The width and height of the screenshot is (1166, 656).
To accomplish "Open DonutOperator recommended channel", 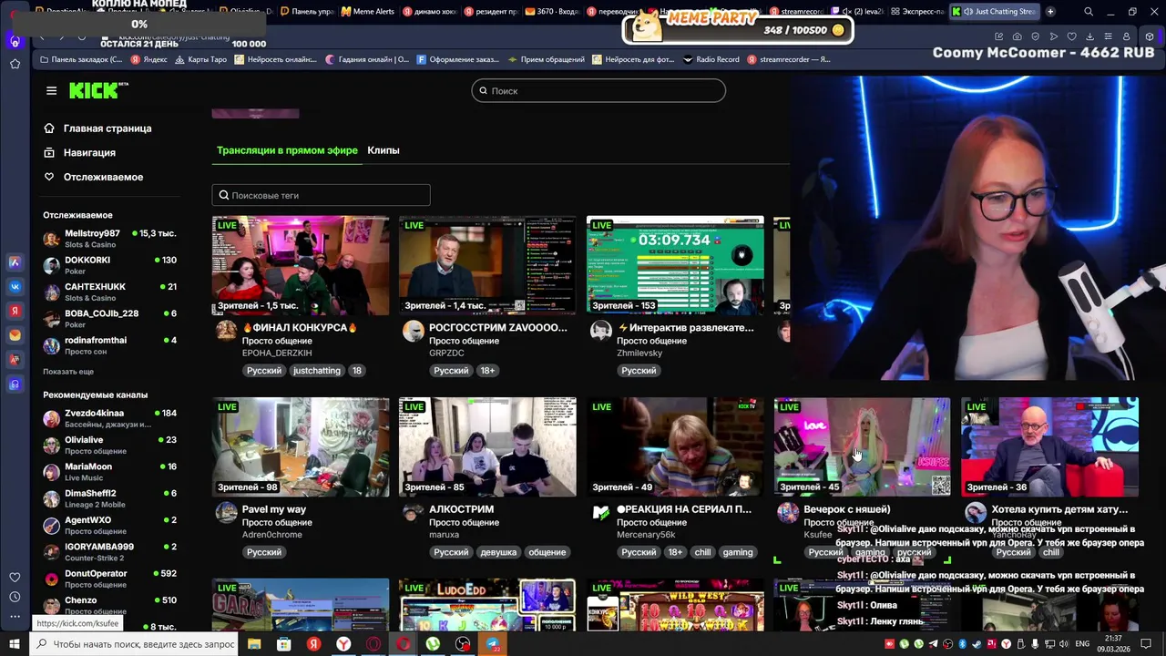I will [109, 579].
